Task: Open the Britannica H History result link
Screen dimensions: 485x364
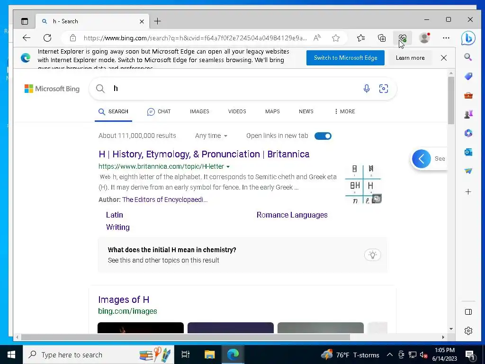Action: 204,154
